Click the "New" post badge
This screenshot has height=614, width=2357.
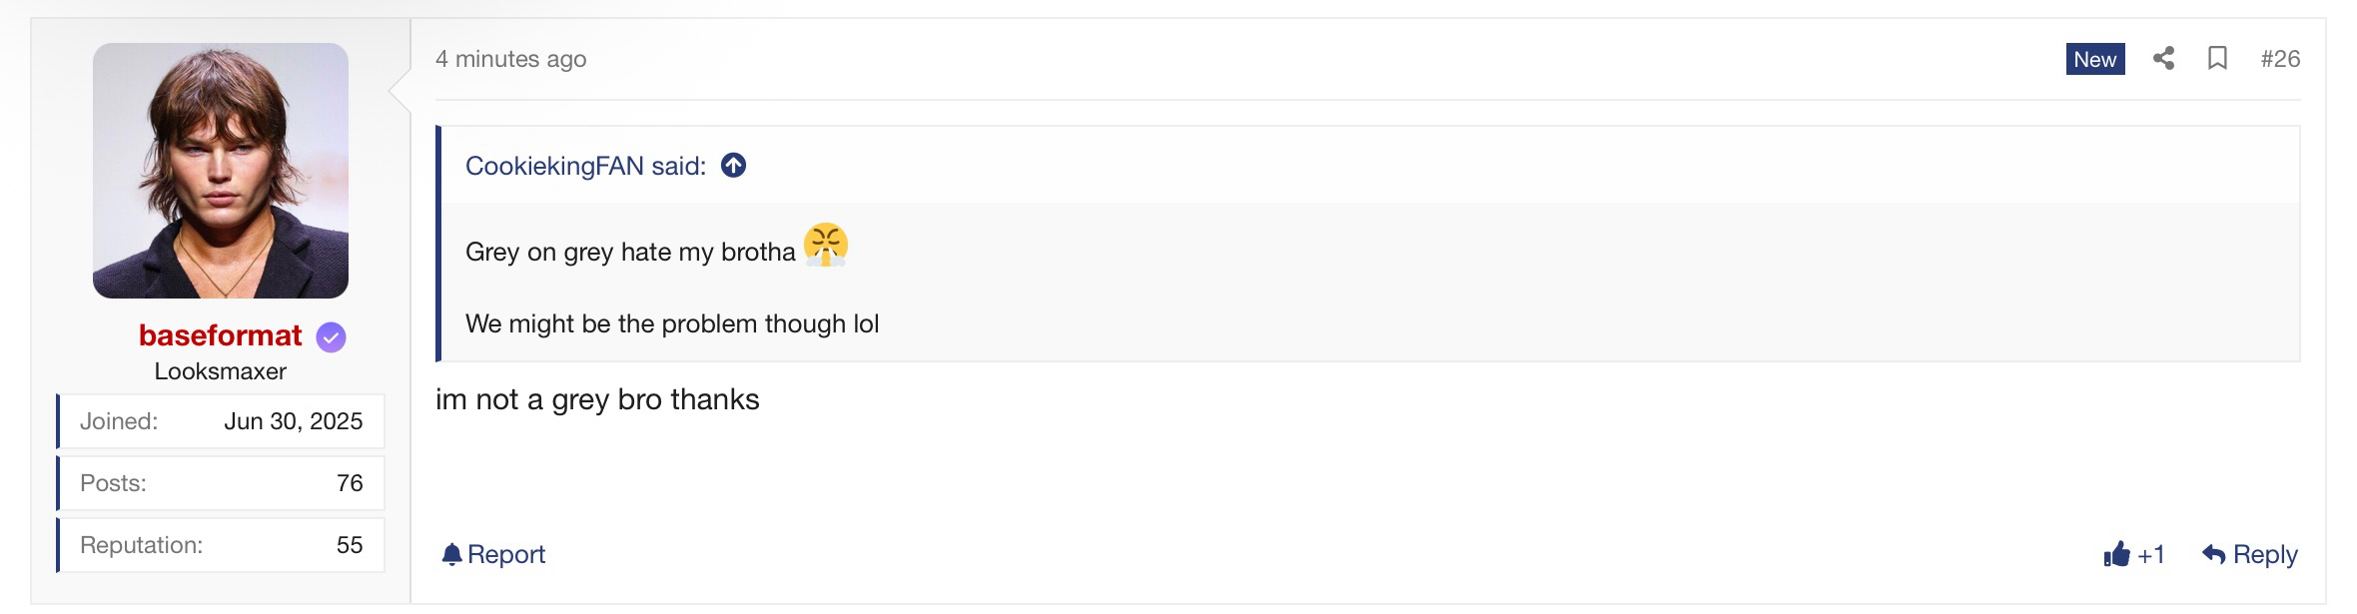(x=2094, y=59)
